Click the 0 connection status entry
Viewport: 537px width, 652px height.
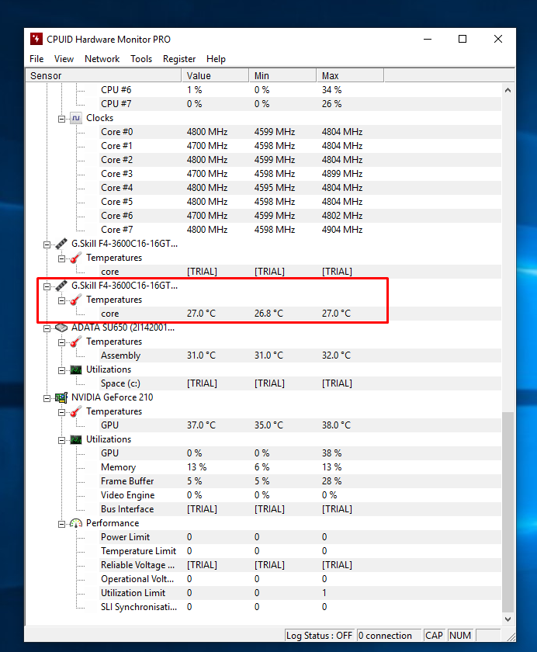pos(389,636)
